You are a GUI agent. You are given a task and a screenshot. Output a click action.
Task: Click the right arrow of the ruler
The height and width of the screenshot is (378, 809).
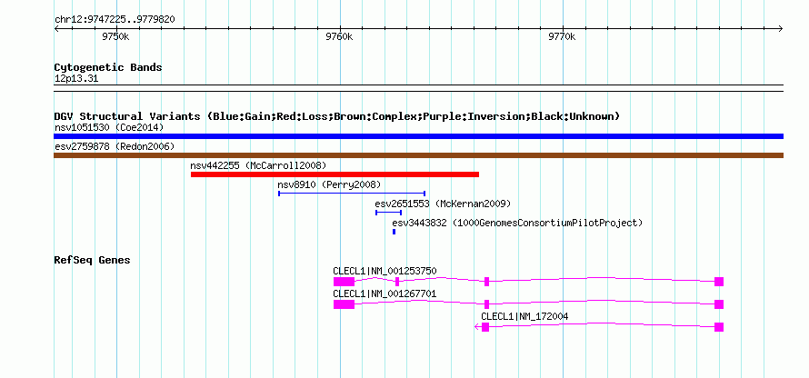click(780, 29)
